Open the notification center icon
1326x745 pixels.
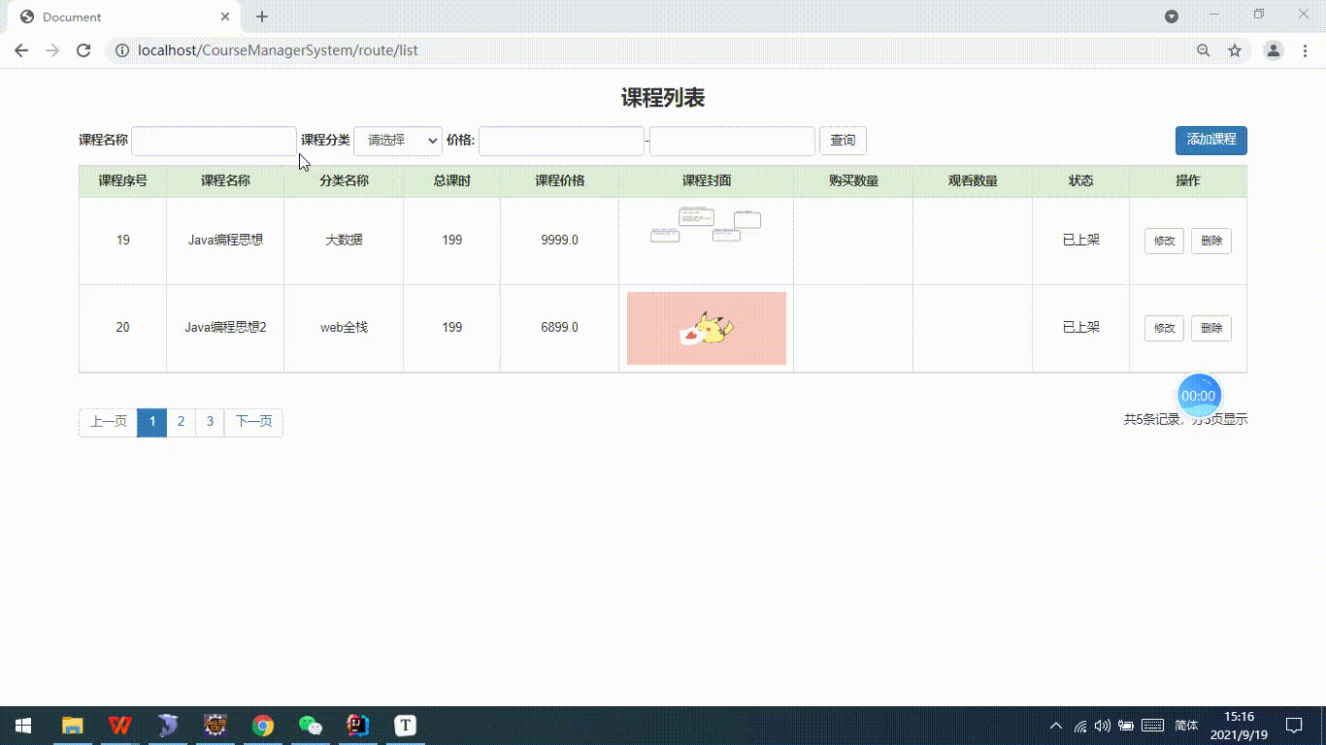(1294, 726)
